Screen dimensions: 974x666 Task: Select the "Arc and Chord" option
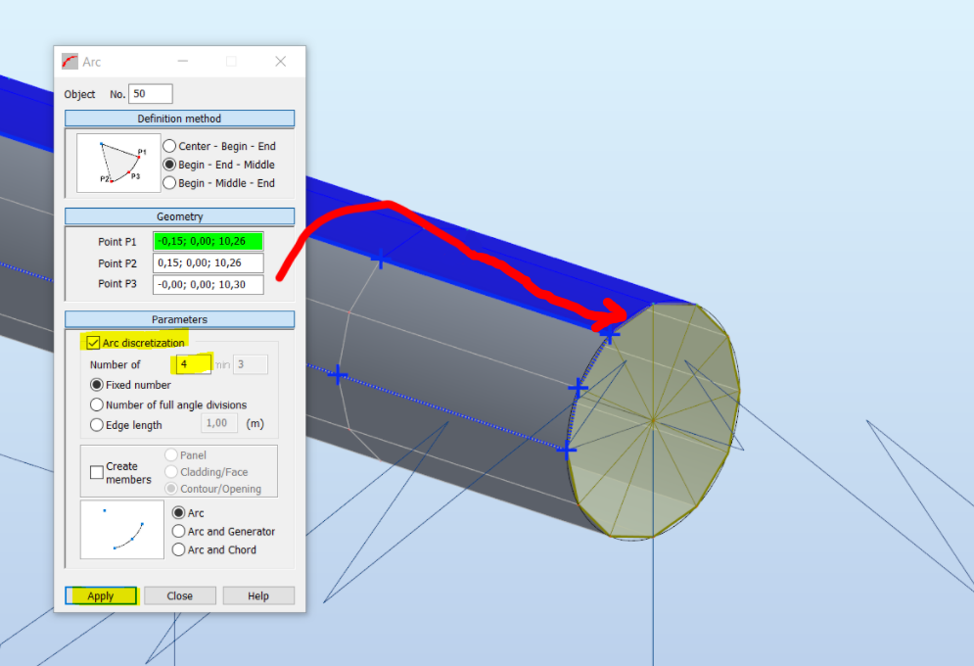178,549
